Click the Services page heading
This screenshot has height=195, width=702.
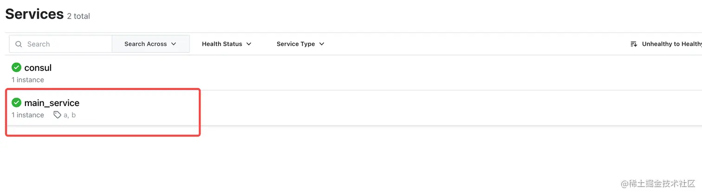click(34, 14)
